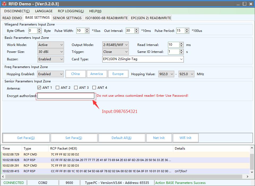Expand the Card Type combo box
Viewport: 255px width, 186px height.
tap(143, 59)
